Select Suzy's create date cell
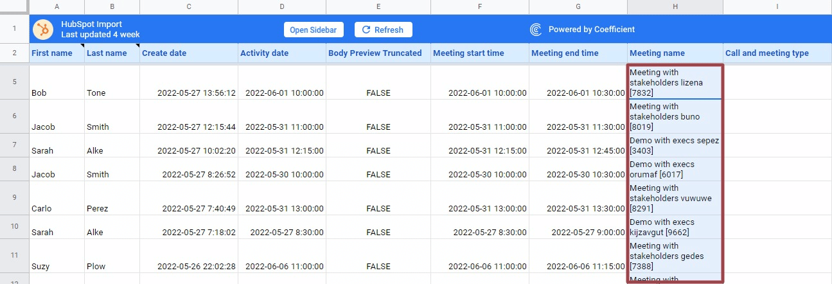 [188, 266]
